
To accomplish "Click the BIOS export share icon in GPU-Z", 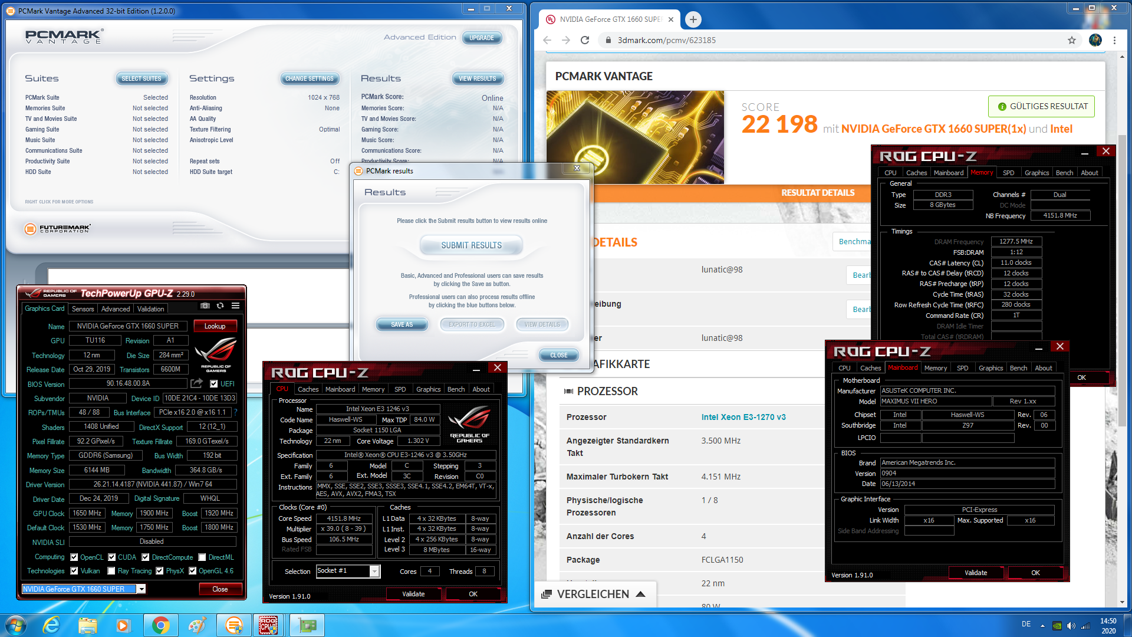I will pos(197,383).
